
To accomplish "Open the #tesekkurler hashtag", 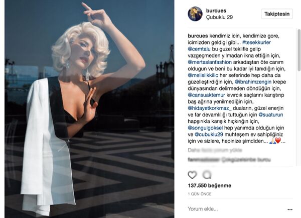I will point(256,42).
